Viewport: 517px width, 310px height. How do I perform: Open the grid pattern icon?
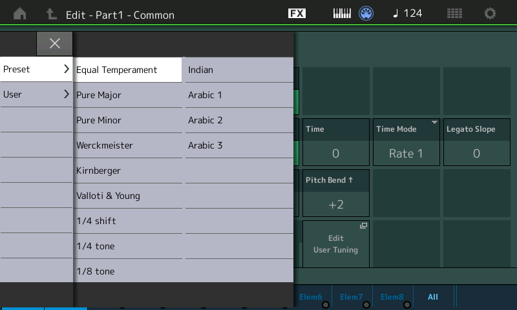(454, 14)
